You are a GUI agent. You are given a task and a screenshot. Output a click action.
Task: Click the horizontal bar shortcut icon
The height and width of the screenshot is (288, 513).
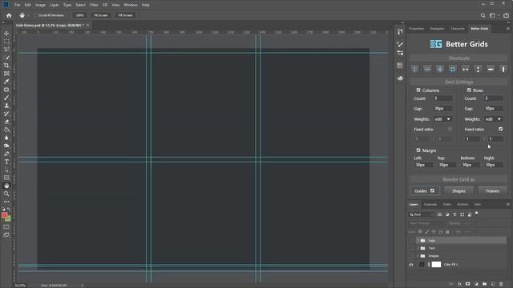pyautogui.click(x=491, y=70)
